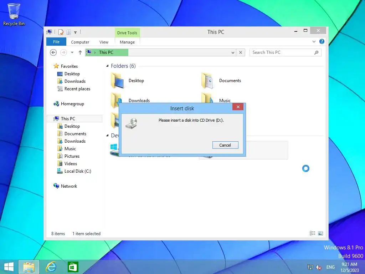Click File Explorer on the taskbar

[x=29, y=267]
